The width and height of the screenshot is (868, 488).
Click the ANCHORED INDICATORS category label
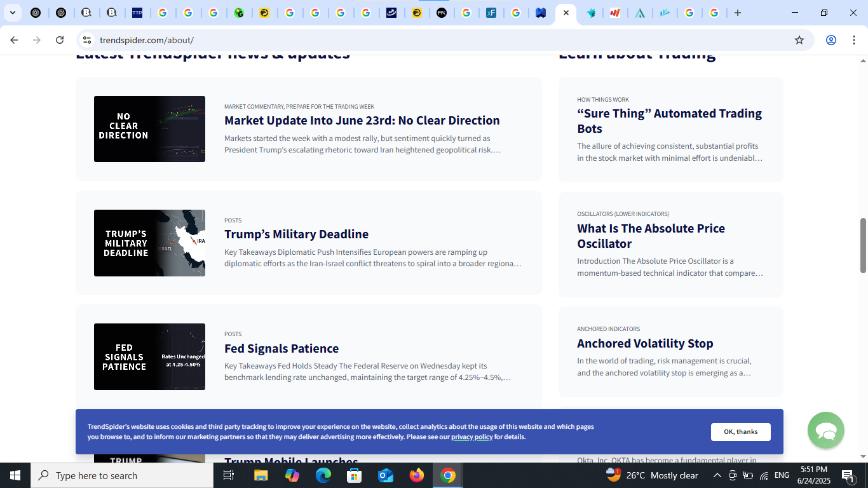pos(608,329)
